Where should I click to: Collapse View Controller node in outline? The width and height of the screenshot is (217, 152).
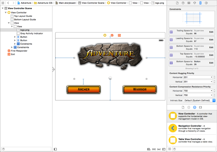[x=6, y=13]
